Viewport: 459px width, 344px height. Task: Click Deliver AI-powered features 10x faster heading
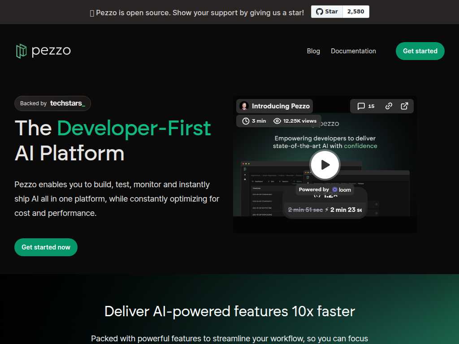point(230,311)
